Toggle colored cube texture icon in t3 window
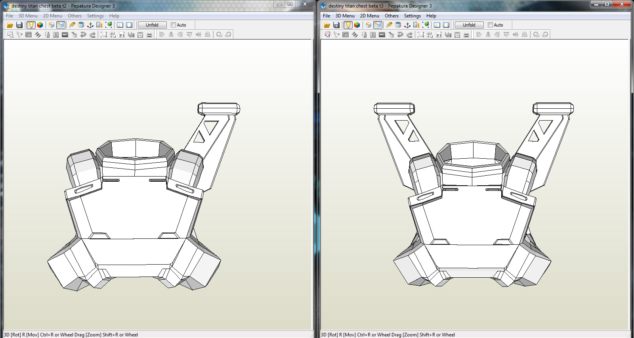634x338 pixels. [357, 25]
